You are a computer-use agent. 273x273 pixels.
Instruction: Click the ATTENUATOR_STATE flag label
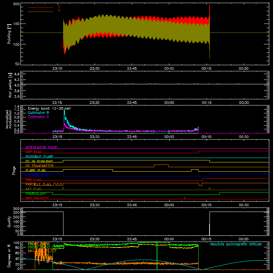(x=41, y=147)
